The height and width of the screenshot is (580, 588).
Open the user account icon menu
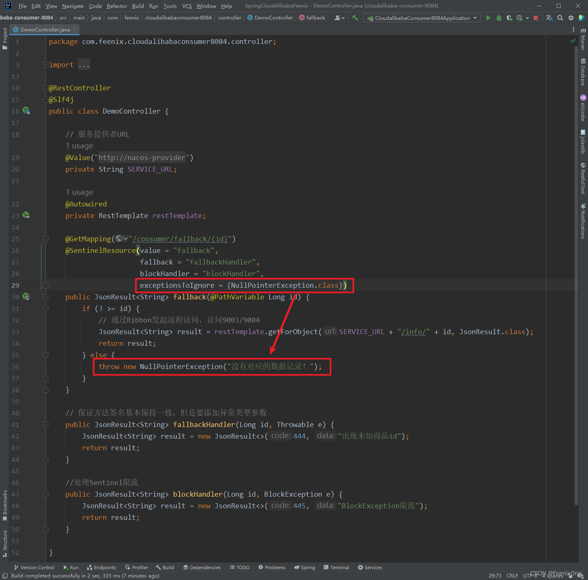pyautogui.click(x=339, y=18)
